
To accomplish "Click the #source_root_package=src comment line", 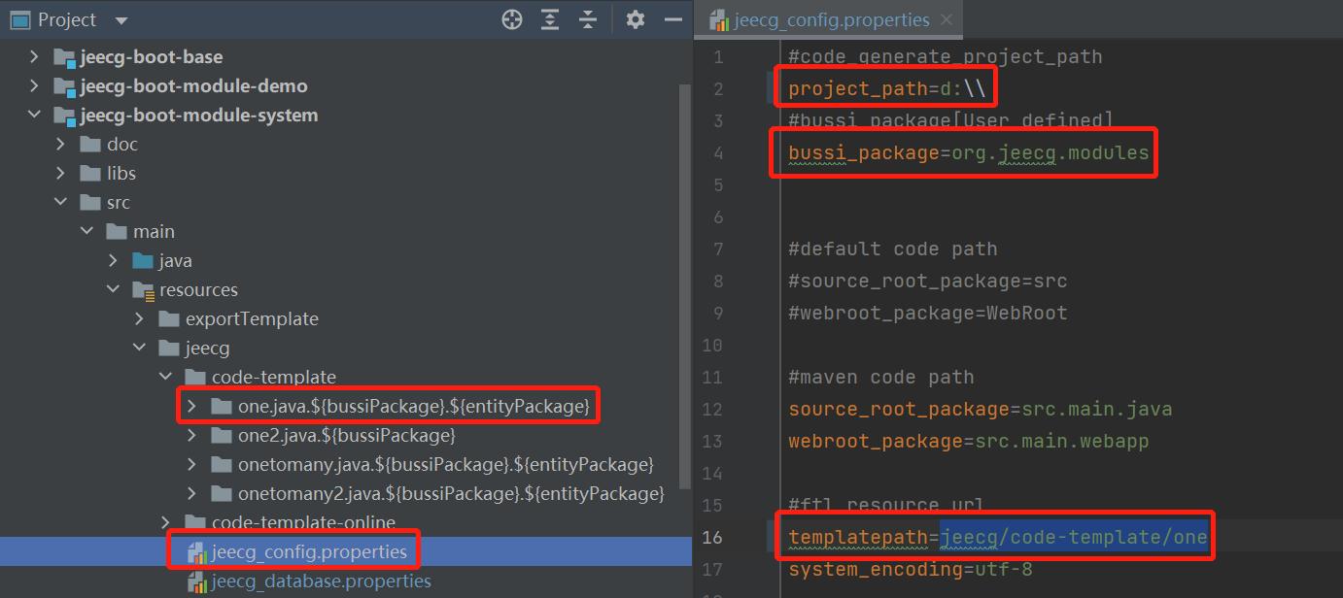I will pos(928,282).
